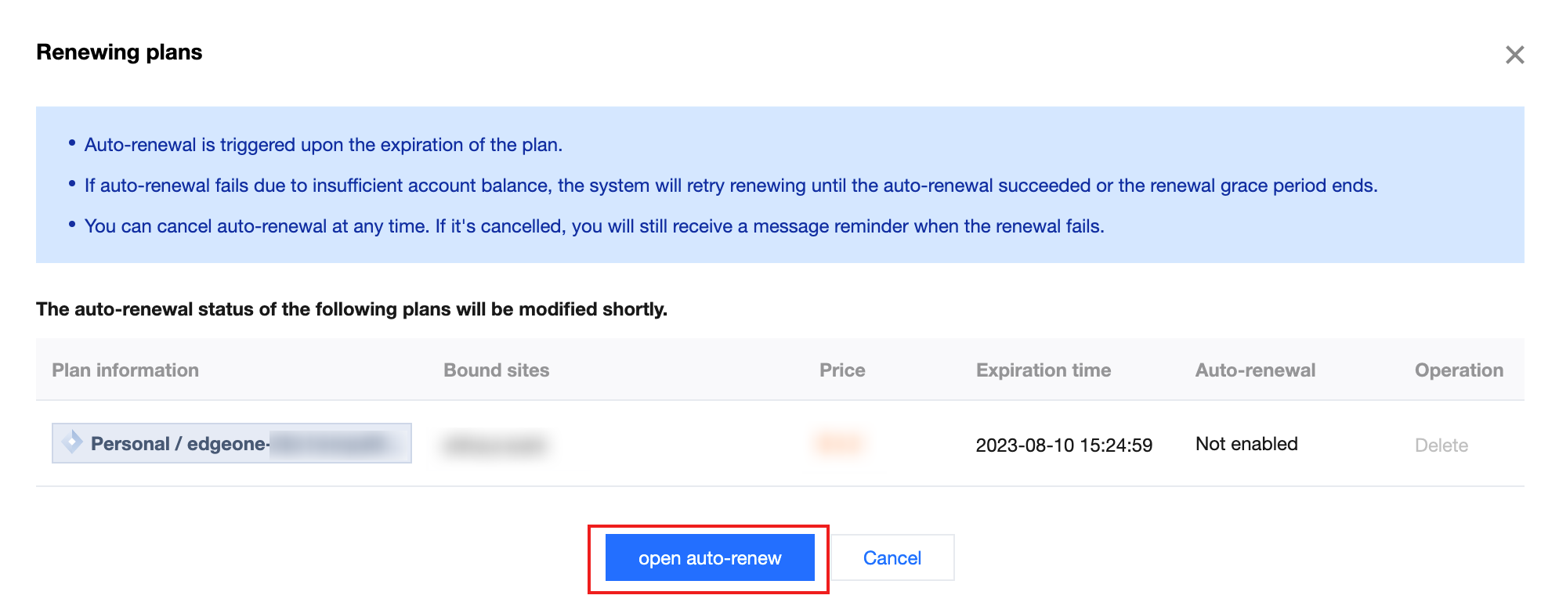Image resolution: width=1559 pixels, height=606 pixels.
Task: Click Delete in the Operation column
Action: coord(1441,445)
